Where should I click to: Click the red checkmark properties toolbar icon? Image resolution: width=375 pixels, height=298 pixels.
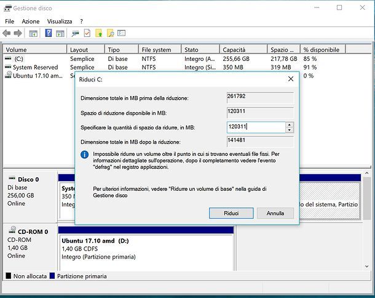coord(87,33)
